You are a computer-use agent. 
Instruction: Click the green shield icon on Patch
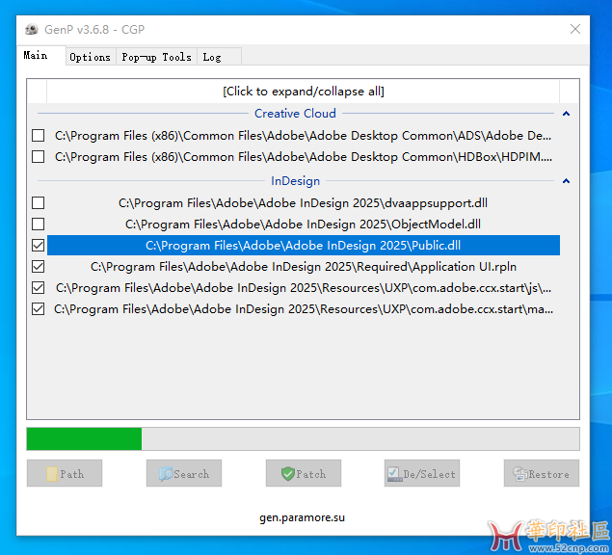click(287, 474)
